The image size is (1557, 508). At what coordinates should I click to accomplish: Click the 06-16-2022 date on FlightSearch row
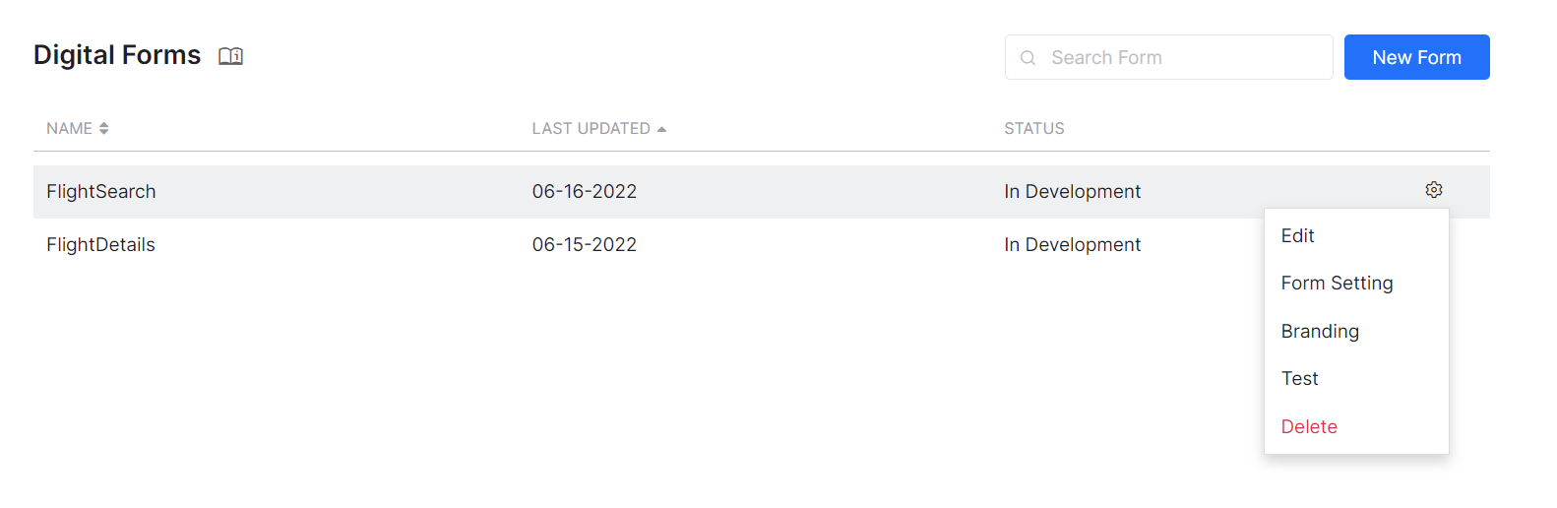point(585,192)
